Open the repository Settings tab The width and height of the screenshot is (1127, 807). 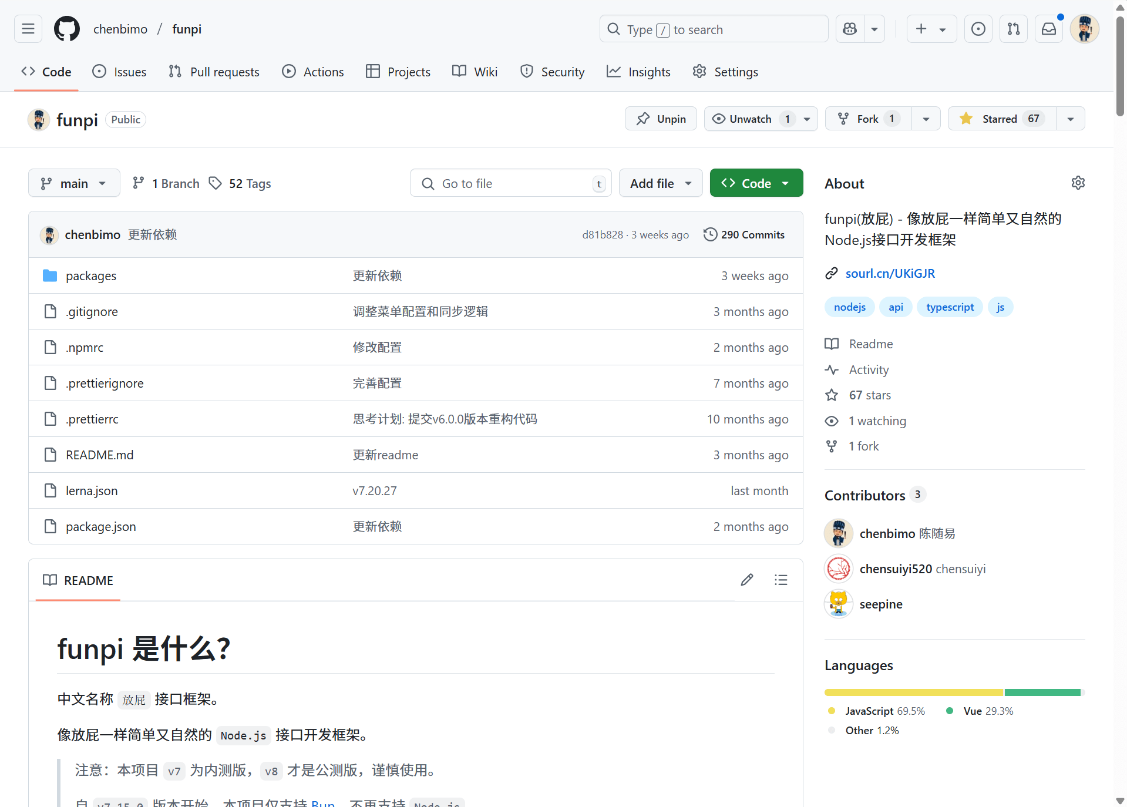tap(725, 72)
